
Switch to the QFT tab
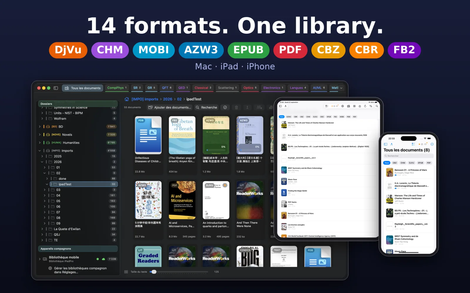(167, 88)
